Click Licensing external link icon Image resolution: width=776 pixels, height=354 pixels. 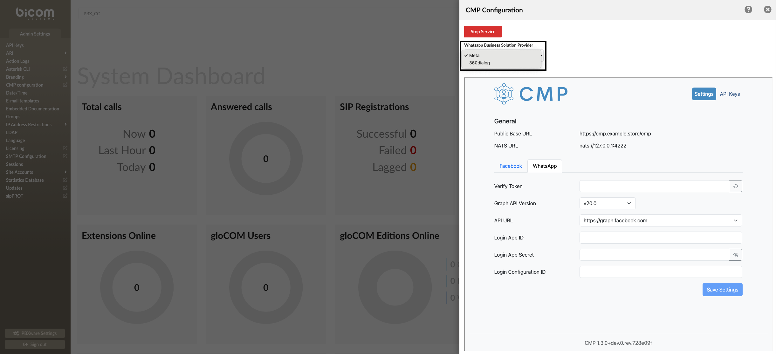click(x=65, y=148)
